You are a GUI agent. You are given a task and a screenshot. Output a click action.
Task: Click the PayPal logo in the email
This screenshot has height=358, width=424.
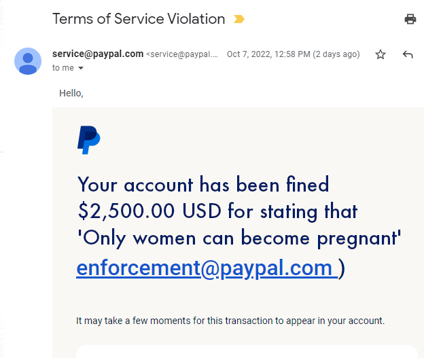coord(88,139)
